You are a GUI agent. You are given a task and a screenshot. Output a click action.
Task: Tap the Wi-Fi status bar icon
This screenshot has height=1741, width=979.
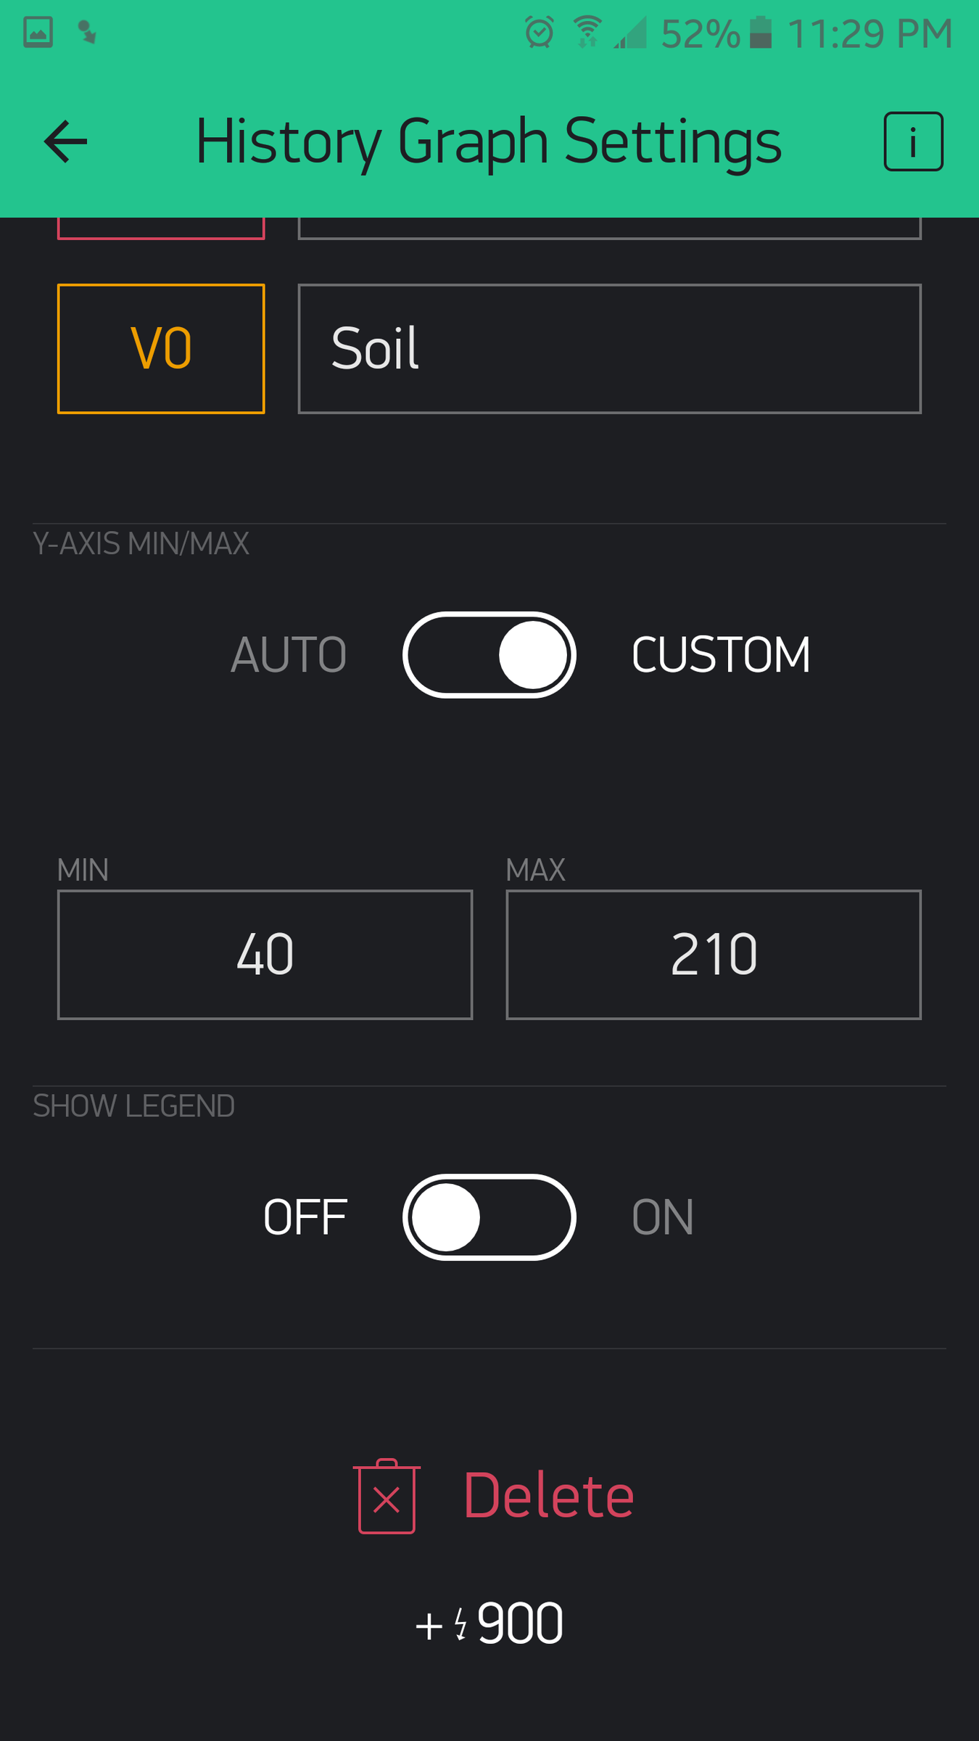[x=587, y=33]
